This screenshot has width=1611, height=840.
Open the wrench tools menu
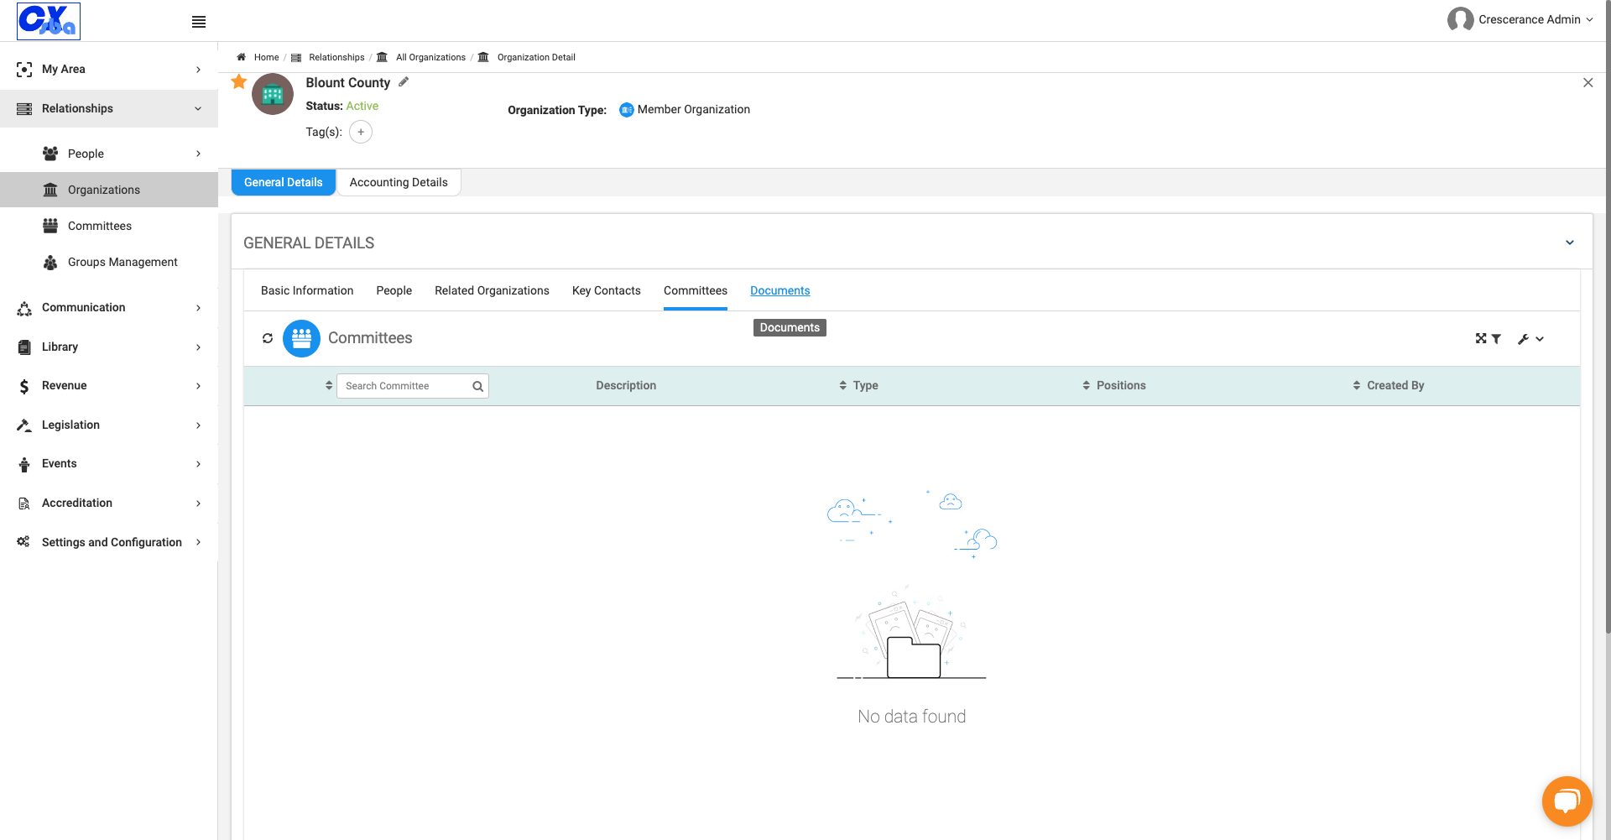tap(1530, 339)
